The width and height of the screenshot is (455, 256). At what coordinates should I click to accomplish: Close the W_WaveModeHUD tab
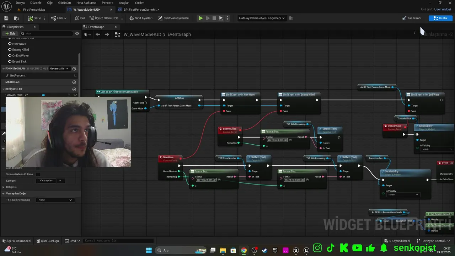[111, 10]
